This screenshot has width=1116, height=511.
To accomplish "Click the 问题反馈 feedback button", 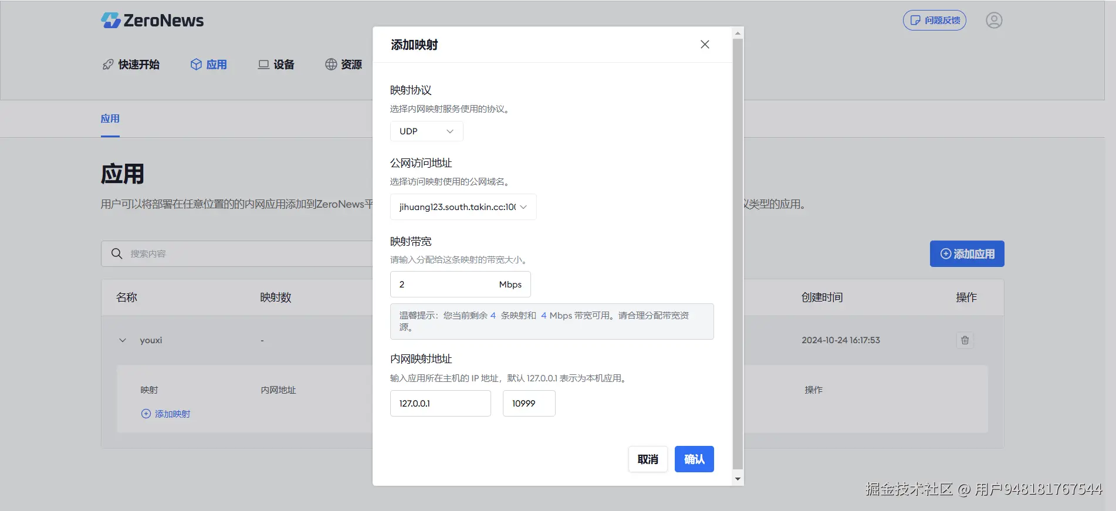I will point(934,21).
